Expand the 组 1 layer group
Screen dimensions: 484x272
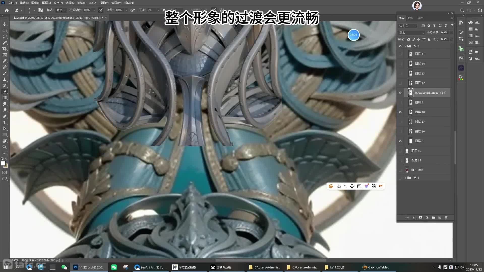pos(405,178)
